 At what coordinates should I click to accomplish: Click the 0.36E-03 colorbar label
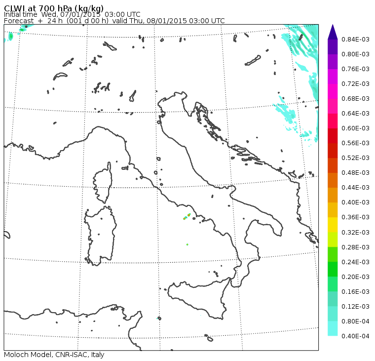click(x=355, y=217)
